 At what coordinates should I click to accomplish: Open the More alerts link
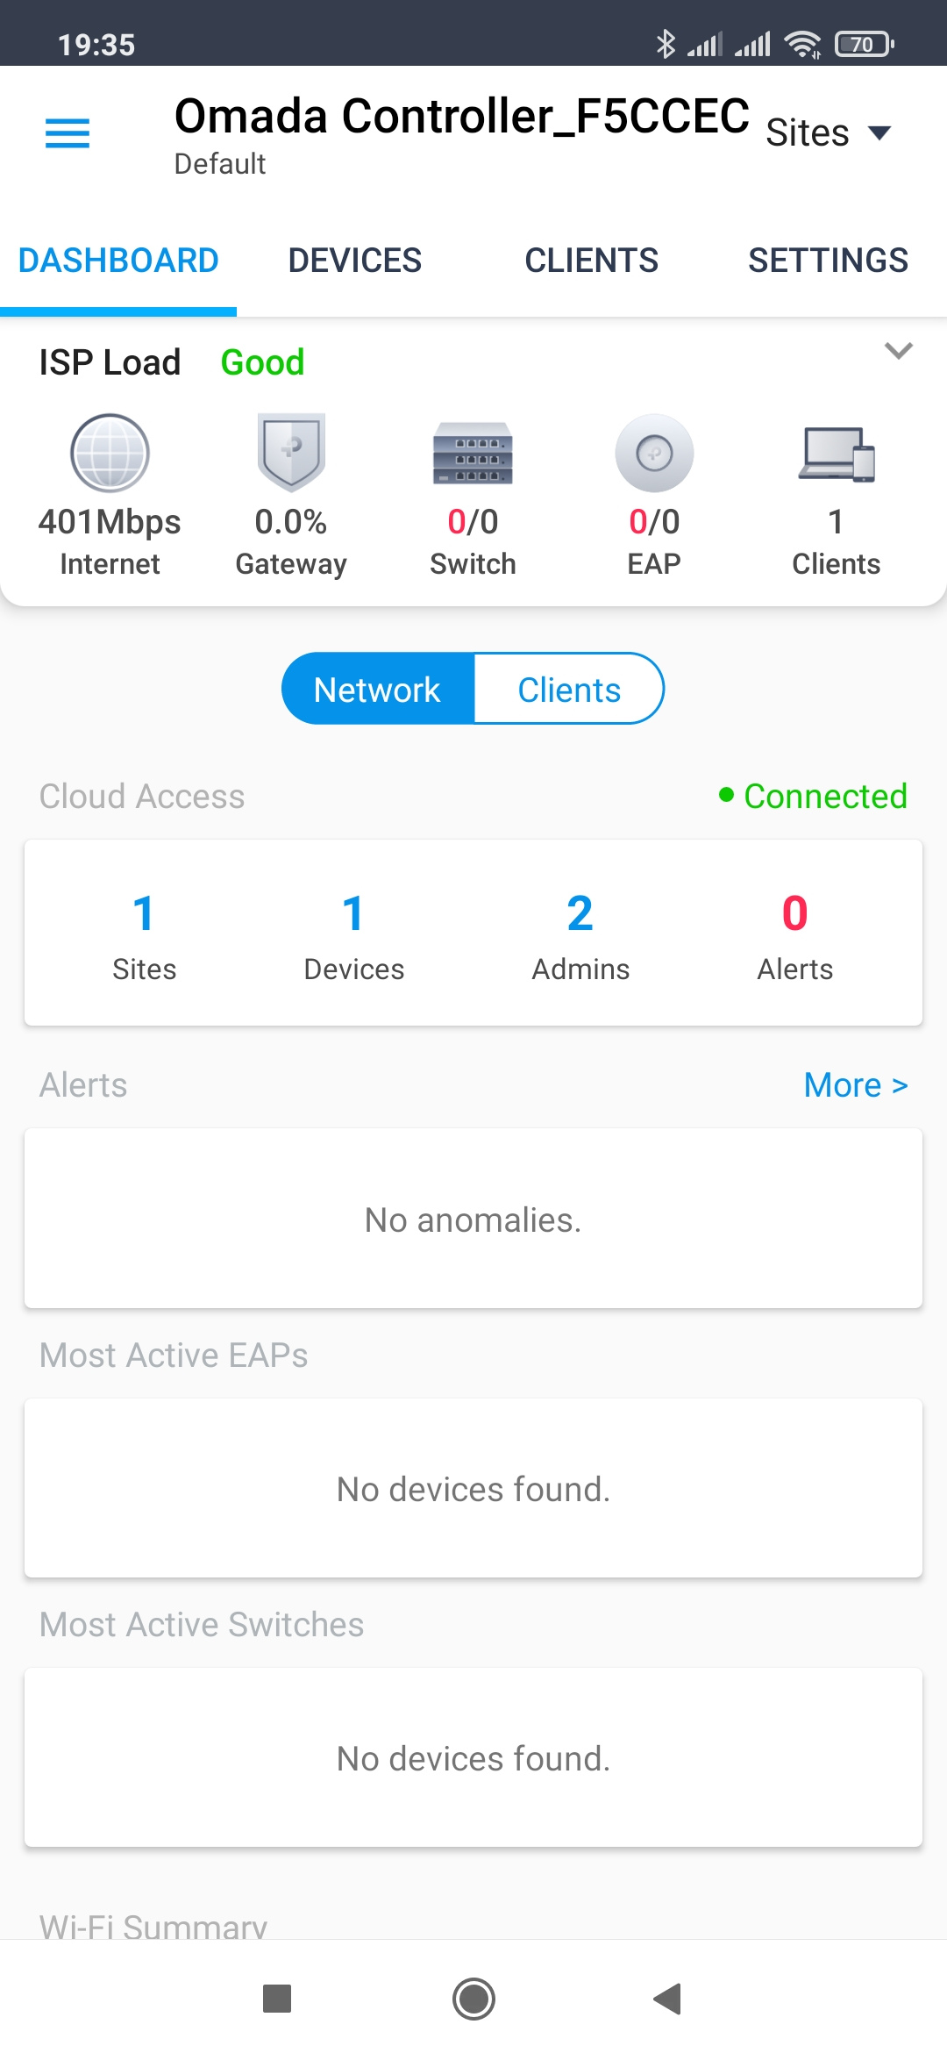[x=855, y=1085]
